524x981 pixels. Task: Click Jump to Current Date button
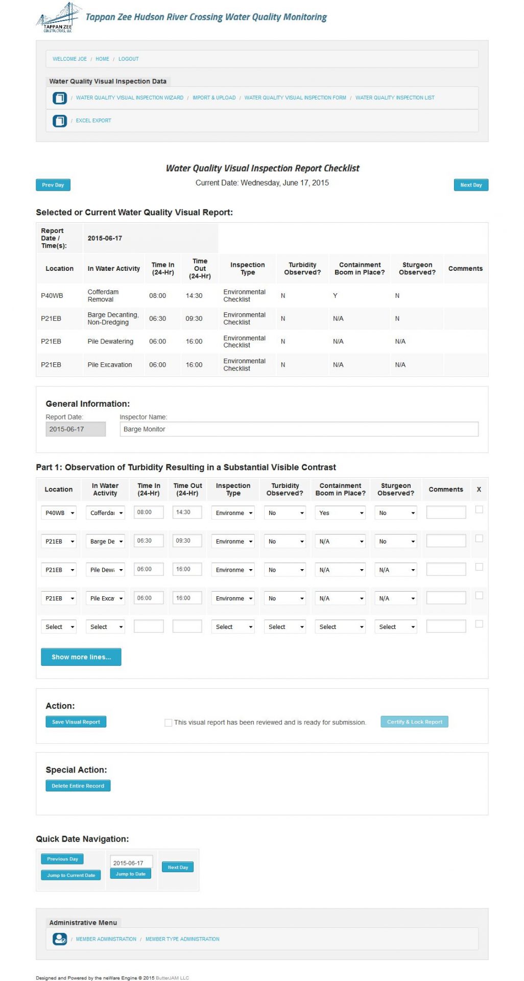[71, 875]
